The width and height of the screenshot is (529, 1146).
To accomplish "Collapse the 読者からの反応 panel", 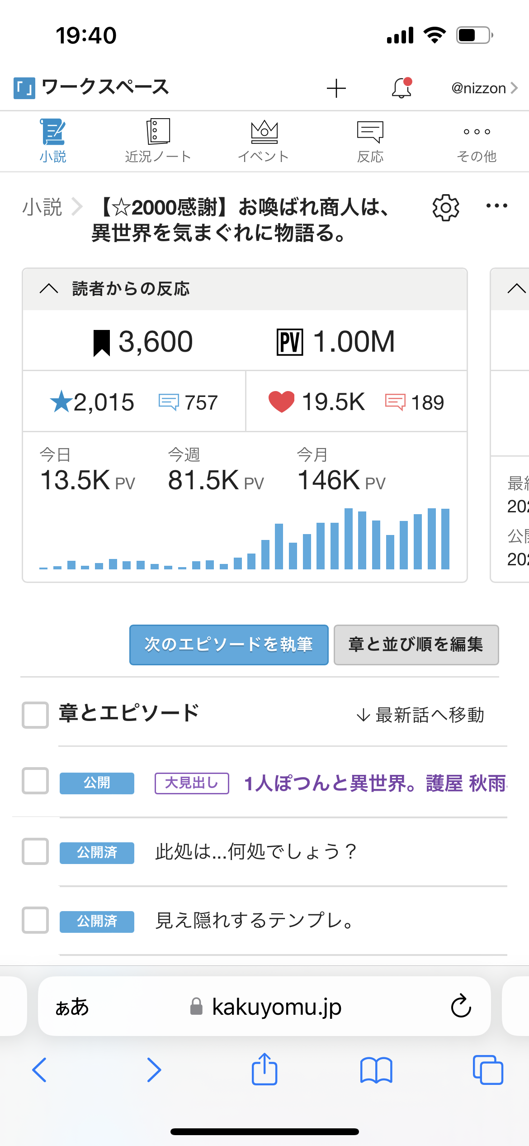I will [49, 289].
